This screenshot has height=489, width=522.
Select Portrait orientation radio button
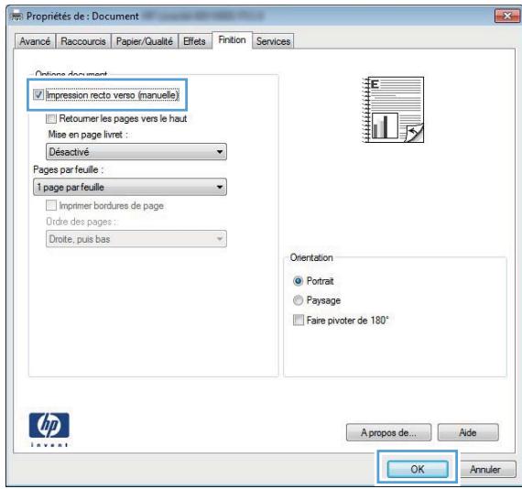pyautogui.click(x=298, y=281)
